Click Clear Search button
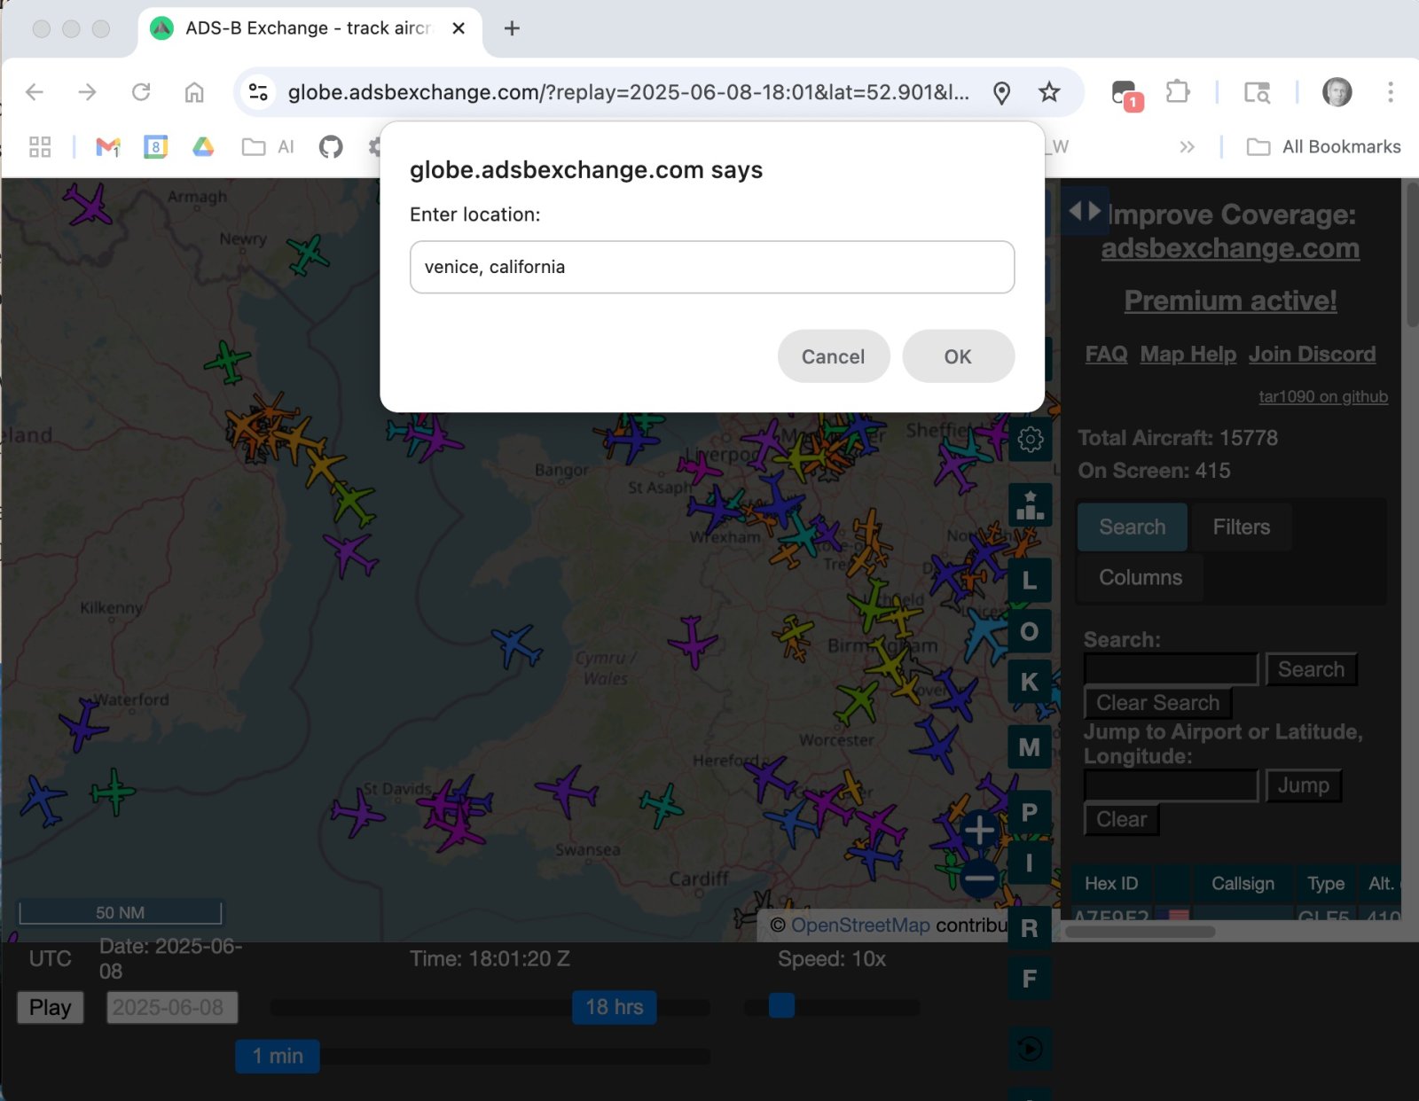This screenshot has width=1419, height=1101. click(1157, 703)
